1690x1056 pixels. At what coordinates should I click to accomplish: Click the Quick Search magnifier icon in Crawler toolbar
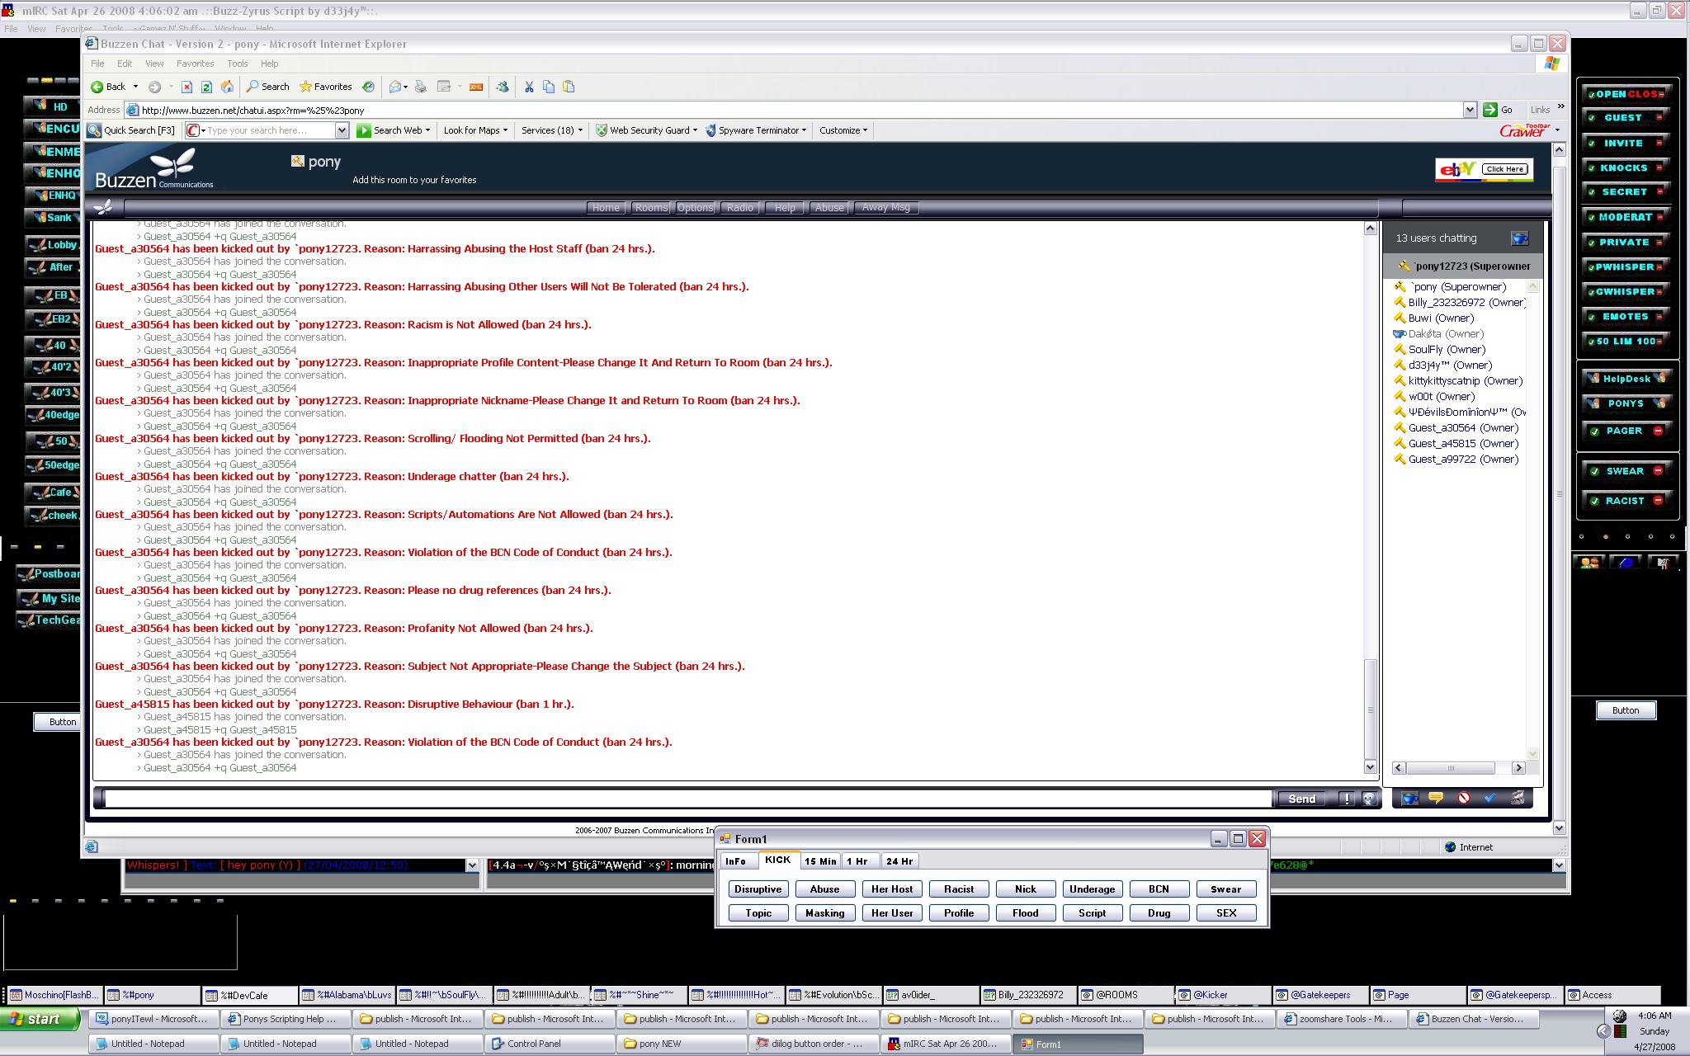(x=94, y=130)
